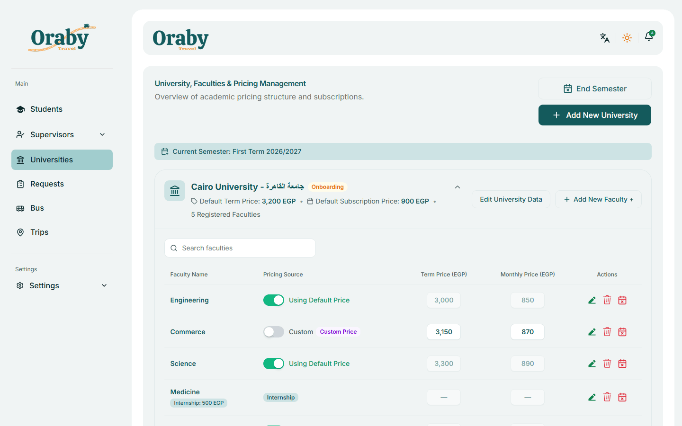Click Commerce term price field 3,150
This screenshot has height=426, width=682.
click(444, 332)
